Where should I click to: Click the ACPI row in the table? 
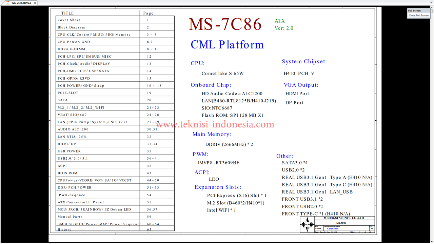[x=115, y=166]
